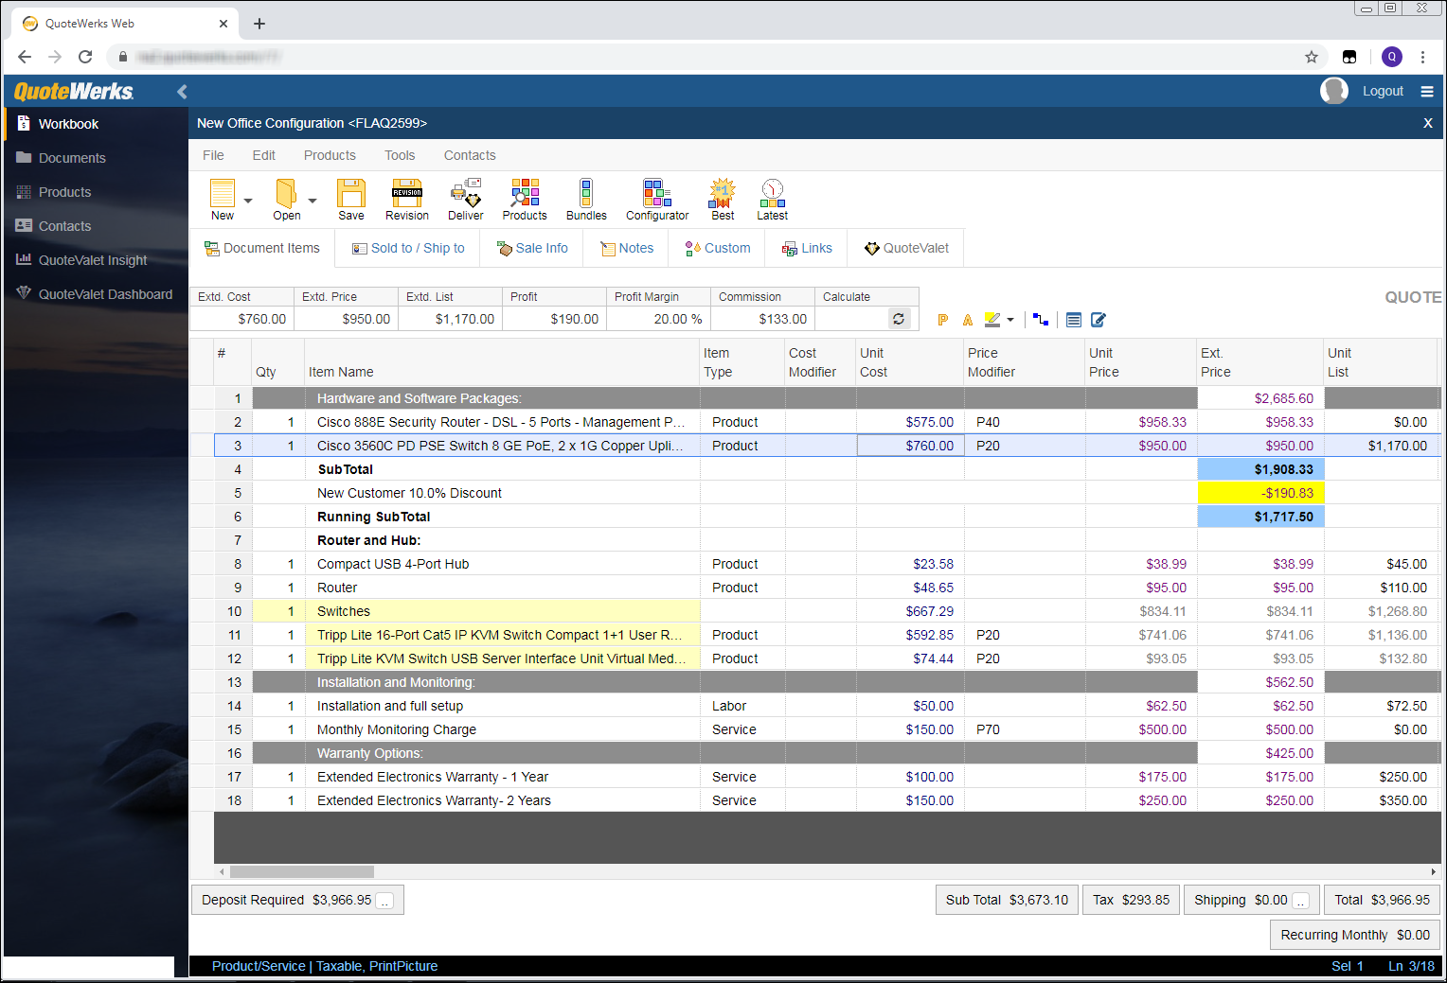Open the highlight color dropdown arrow

pyautogui.click(x=1010, y=320)
